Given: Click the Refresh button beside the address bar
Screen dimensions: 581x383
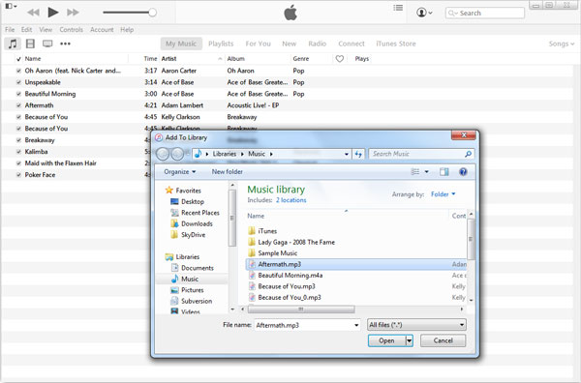Looking at the screenshot, I should point(358,154).
